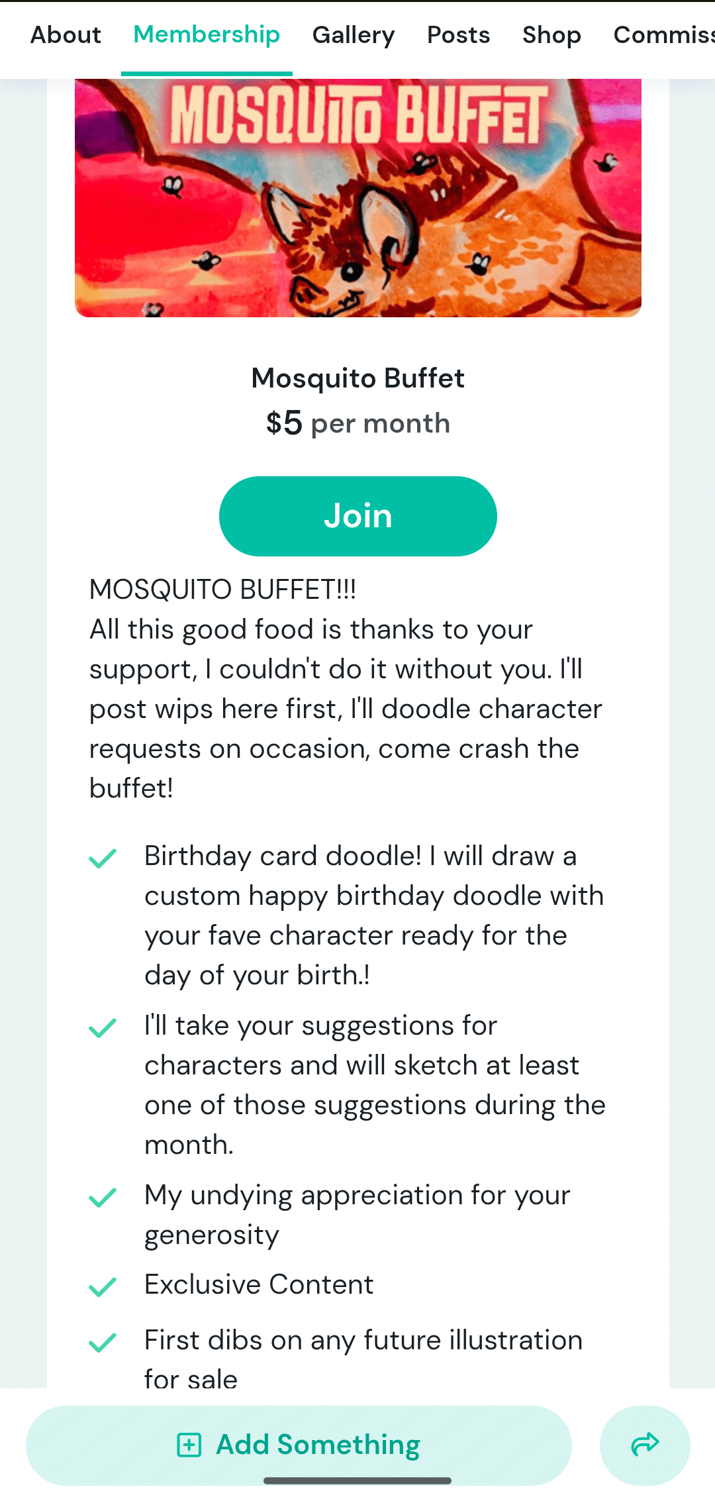Click checkmark beside undying appreciation benefit
The height and width of the screenshot is (1501, 715).
(103, 1197)
